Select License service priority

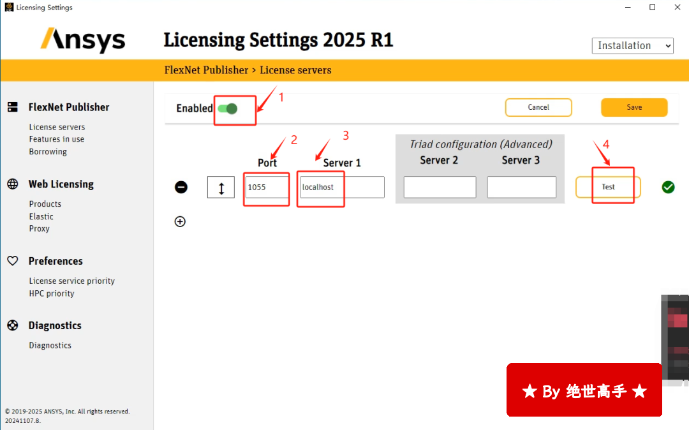point(71,281)
